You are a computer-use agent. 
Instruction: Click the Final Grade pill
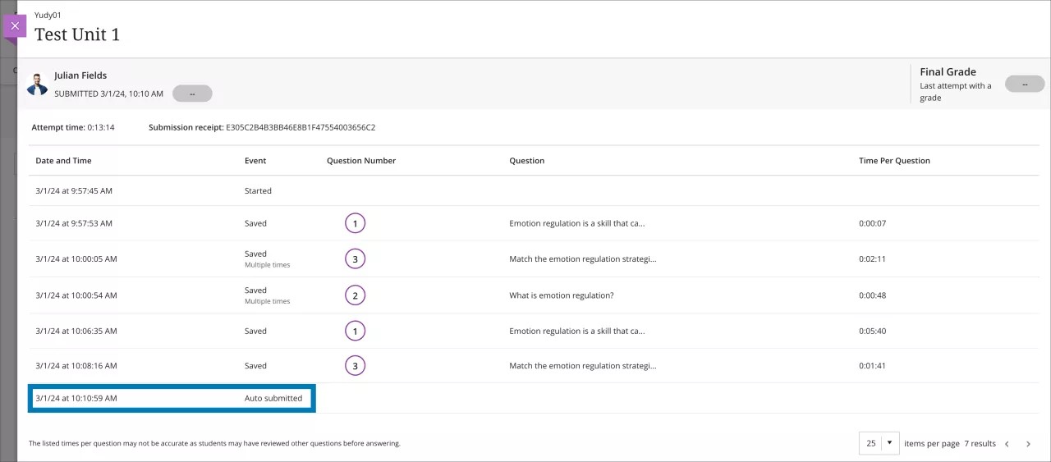[1024, 84]
